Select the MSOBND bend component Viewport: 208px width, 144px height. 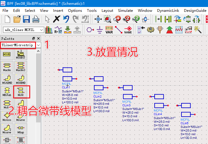[20, 79]
